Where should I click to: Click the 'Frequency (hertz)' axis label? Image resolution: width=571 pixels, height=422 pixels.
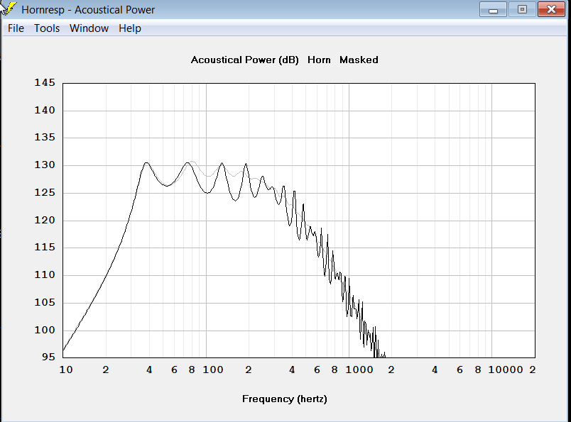(x=285, y=399)
